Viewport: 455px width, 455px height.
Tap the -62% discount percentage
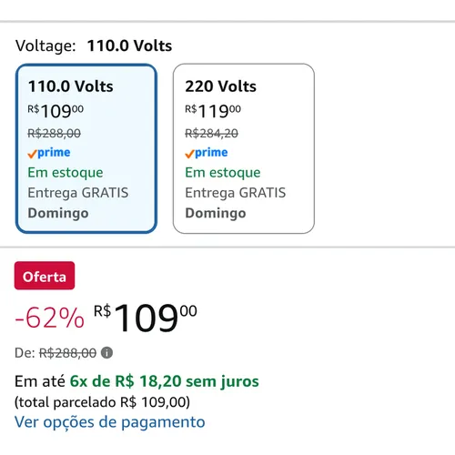(50, 318)
